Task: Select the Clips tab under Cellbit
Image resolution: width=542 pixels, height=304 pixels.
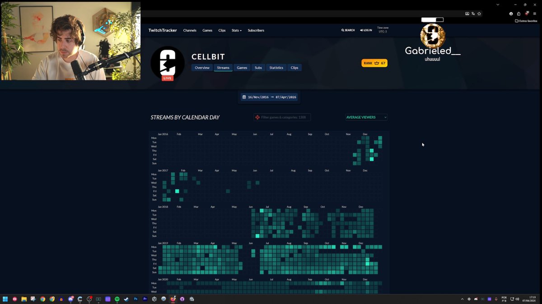Action: click(x=294, y=68)
